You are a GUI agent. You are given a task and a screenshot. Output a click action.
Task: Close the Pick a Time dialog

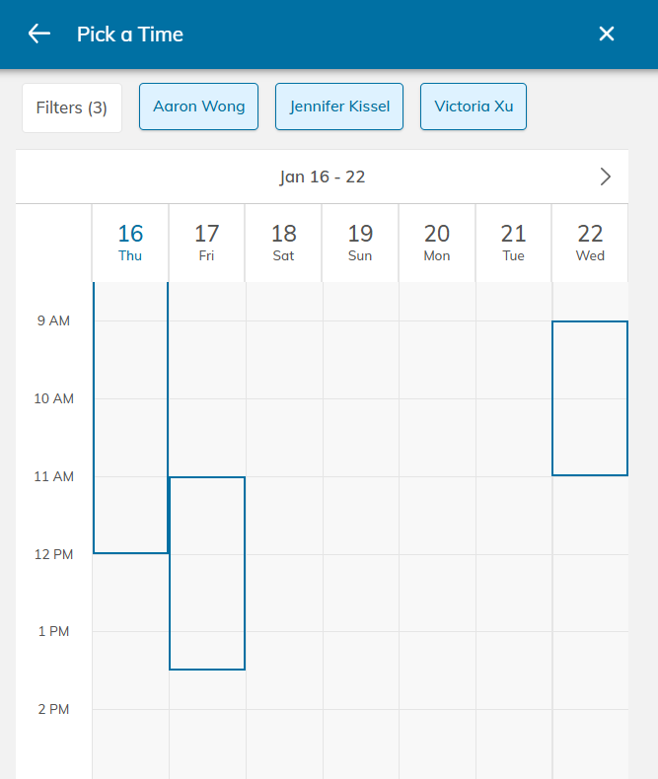[x=607, y=35]
